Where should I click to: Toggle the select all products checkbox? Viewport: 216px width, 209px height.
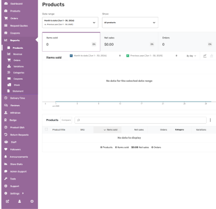click(46, 129)
